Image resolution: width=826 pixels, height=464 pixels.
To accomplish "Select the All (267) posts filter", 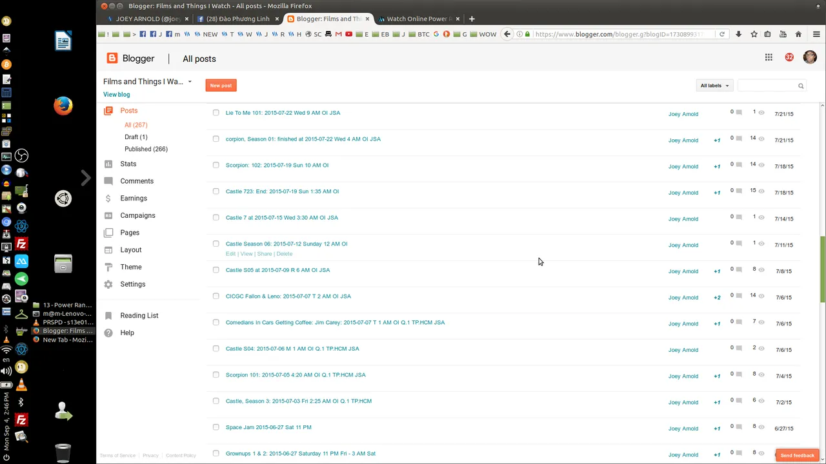I will pyautogui.click(x=136, y=125).
